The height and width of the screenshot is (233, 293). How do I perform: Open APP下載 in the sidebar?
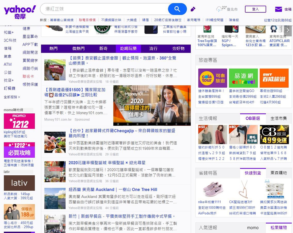(30, 45)
